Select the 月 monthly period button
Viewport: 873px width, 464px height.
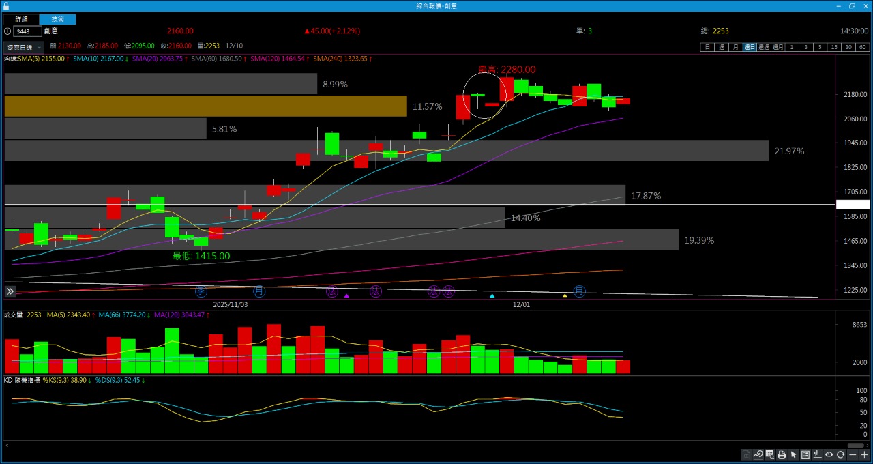click(735, 47)
